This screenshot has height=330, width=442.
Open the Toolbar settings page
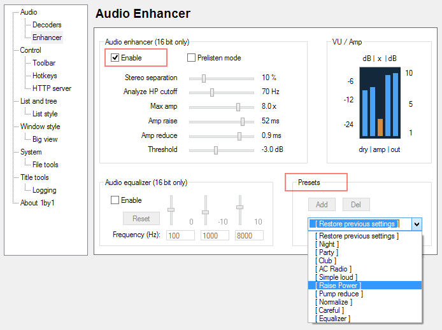point(44,63)
